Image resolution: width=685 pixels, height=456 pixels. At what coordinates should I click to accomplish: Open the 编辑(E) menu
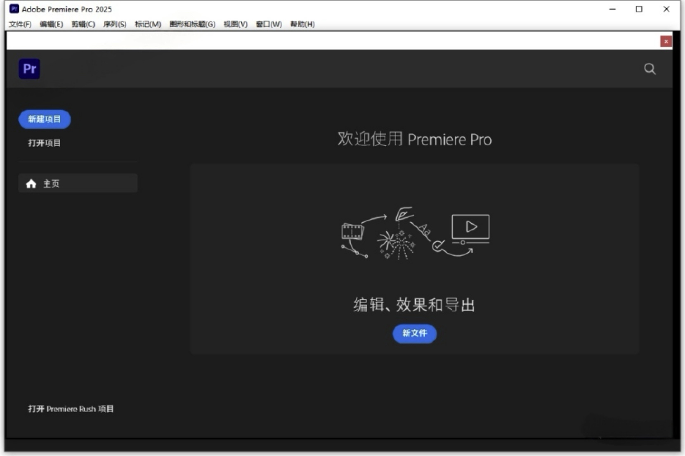[51, 24]
